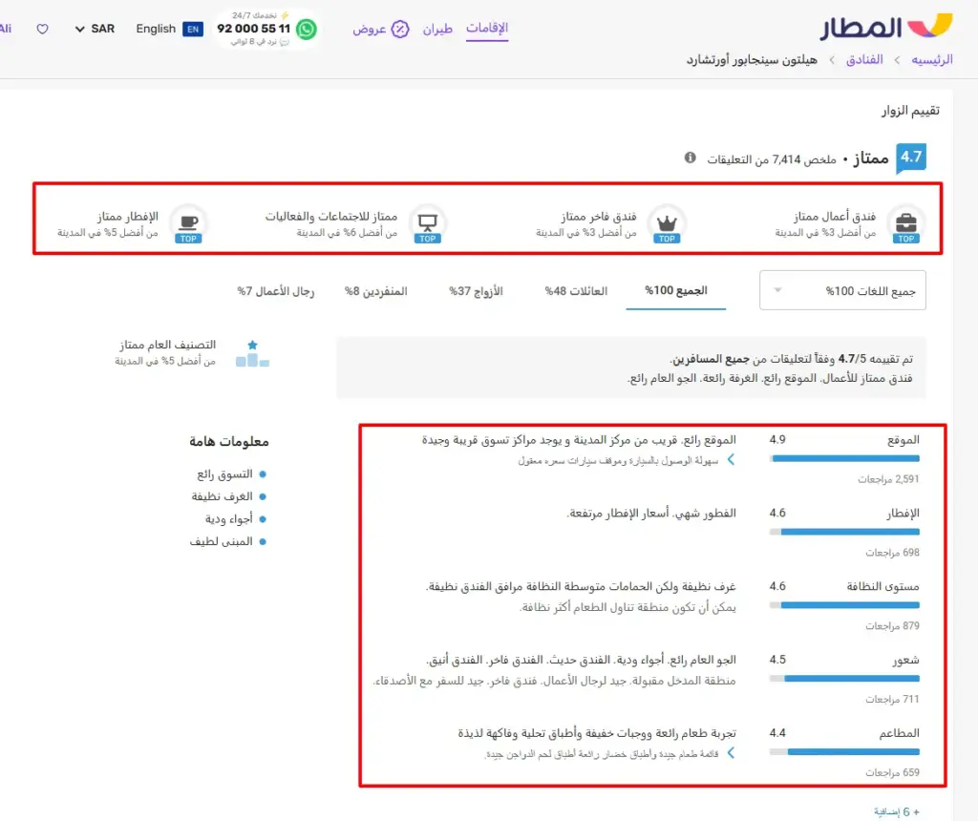The height and width of the screenshot is (821, 978).
Task: Click the EN language flag badge
Action: click(193, 29)
